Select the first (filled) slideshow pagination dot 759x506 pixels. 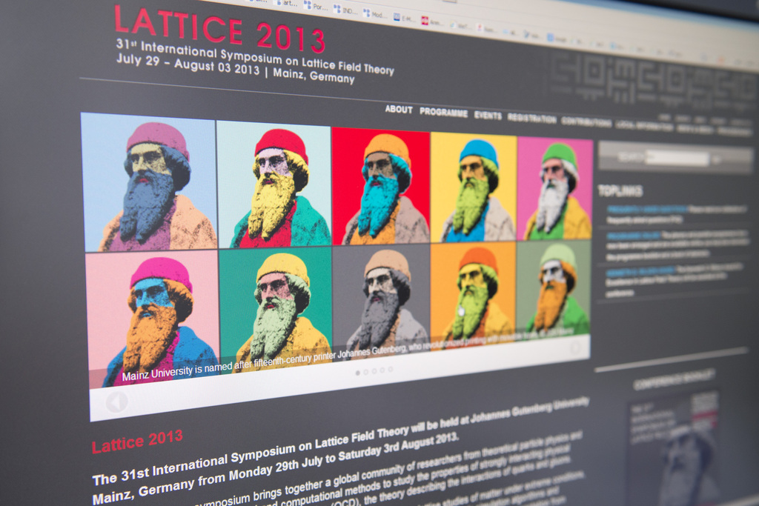[x=358, y=373]
